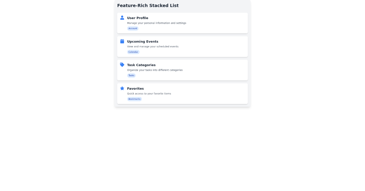Click the Account badge

point(133,28)
